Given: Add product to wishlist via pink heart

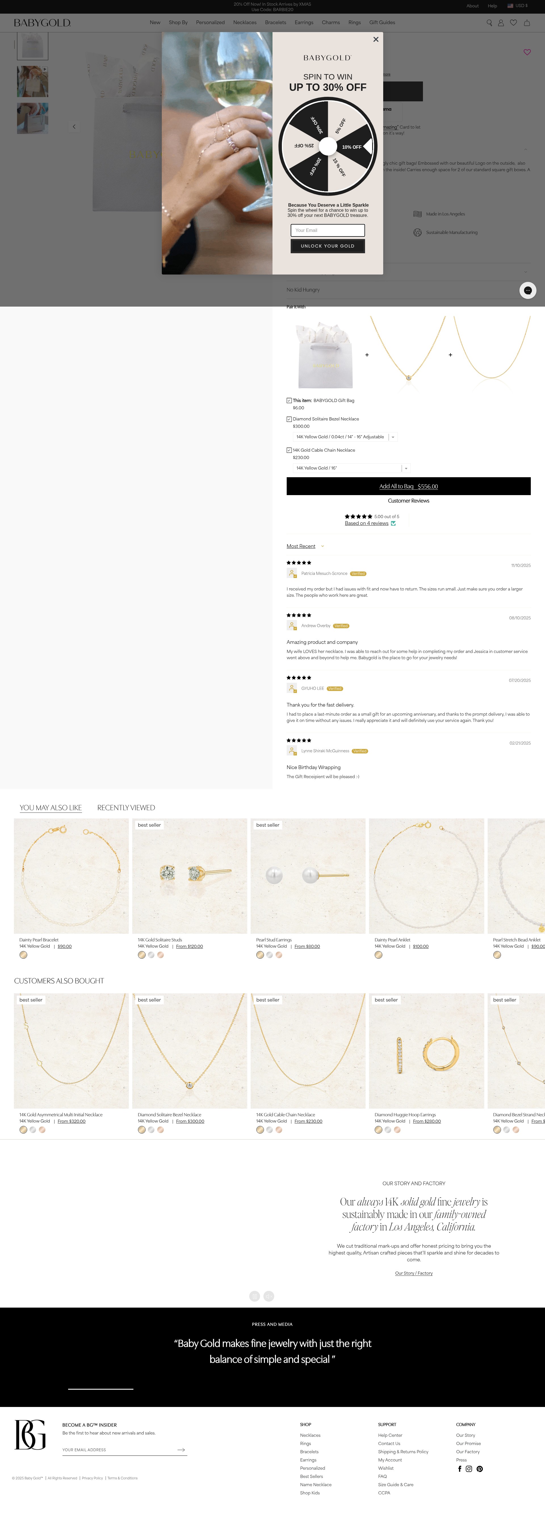Looking at the screenshot, I should pyautogui.click(x=527, y=53).
